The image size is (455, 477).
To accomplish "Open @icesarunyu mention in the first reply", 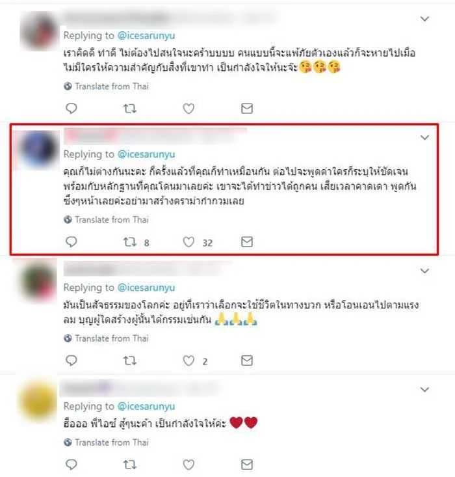I will point(146,36).
